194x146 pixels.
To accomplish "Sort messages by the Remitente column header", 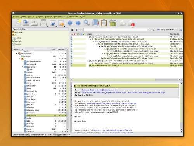I will pos(176,34).
